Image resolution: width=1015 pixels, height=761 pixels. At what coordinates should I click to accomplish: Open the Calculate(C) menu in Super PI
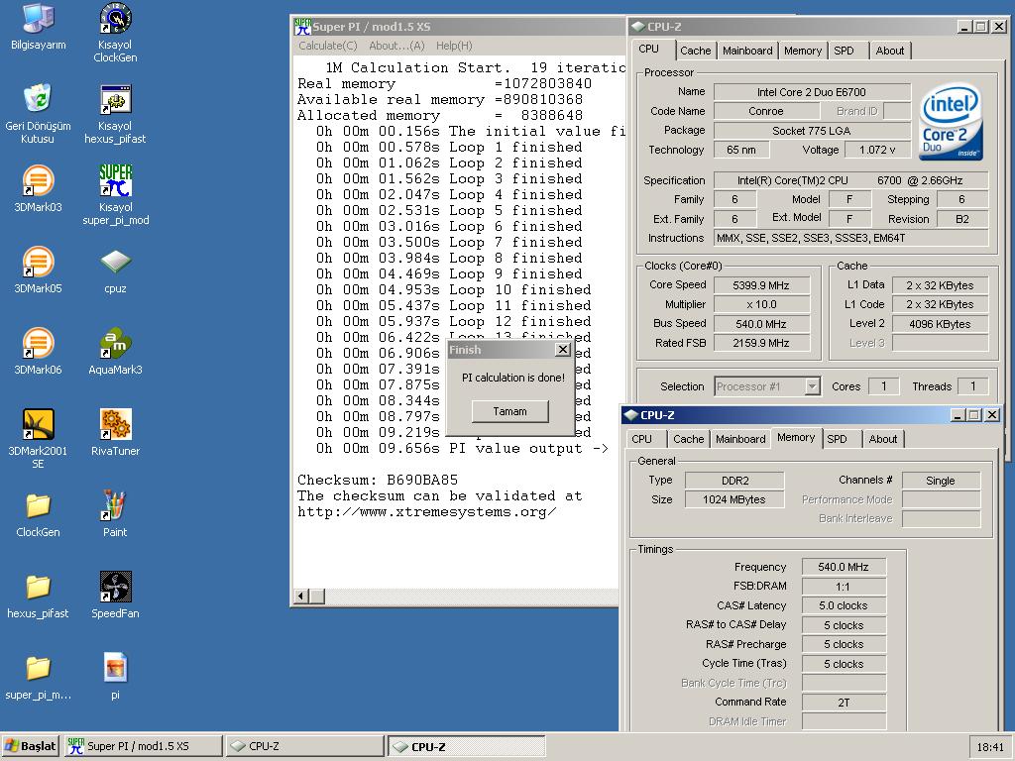coord(327,46)
